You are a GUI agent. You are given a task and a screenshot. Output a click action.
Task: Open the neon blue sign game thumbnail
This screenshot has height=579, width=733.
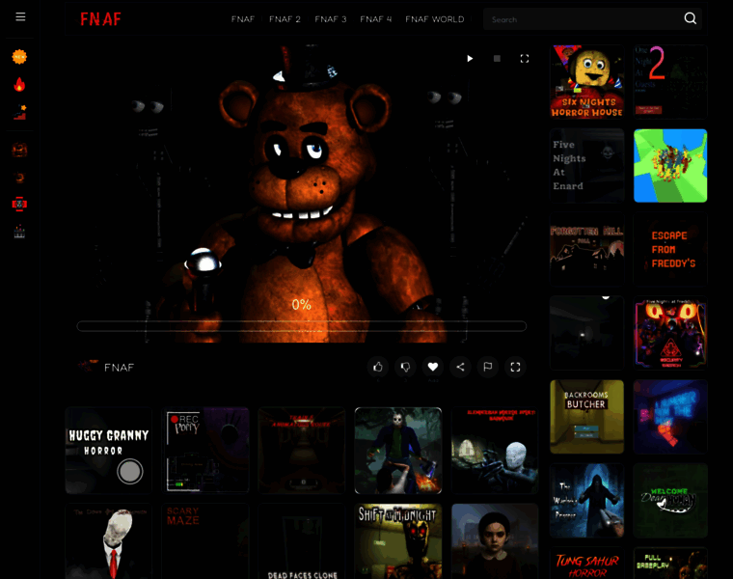click(670, 417)
